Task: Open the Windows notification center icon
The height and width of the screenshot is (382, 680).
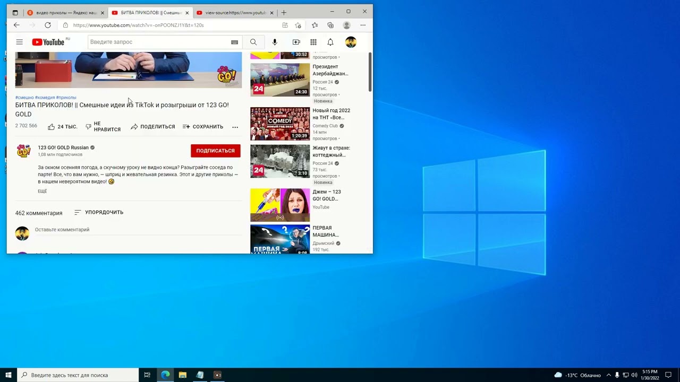Action: (668, 375)
